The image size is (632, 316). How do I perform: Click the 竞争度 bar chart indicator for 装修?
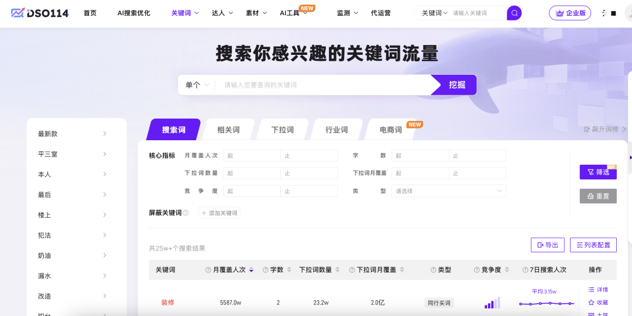(x=492, y=303)
